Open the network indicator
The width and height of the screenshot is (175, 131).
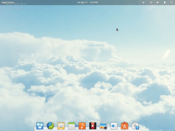pos(151,2)
